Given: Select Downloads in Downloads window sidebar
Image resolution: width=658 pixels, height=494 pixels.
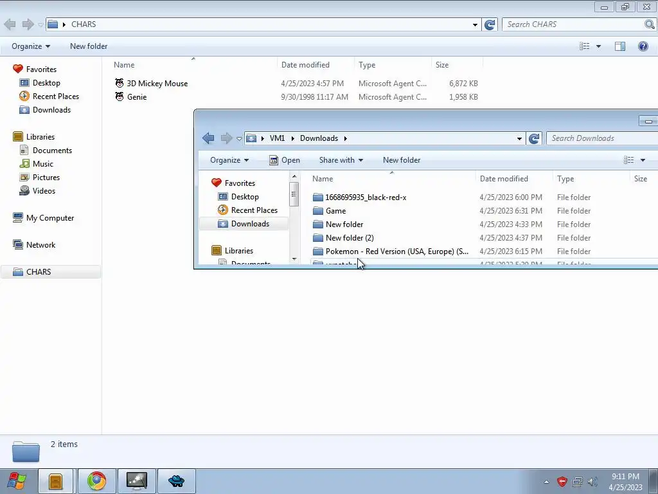Looking at the screenshot, I should tap(244, 223).
